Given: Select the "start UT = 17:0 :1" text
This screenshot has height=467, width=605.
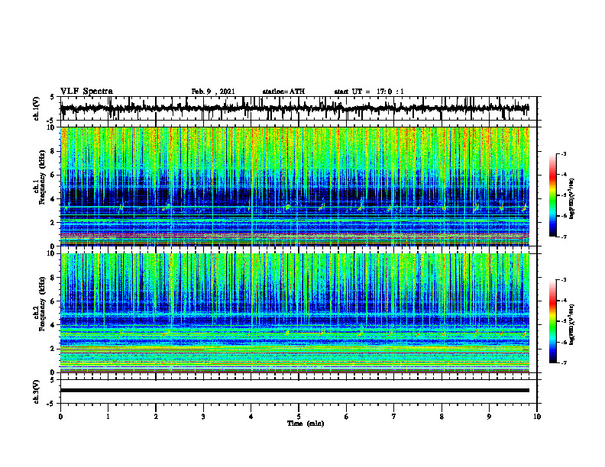Looking at the screenshot, I should pyautogui.click(x=369, y=92).
